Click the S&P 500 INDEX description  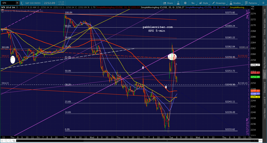pos(33,3)
